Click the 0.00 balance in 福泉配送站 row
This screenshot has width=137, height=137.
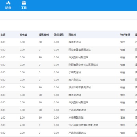(3, 42)
